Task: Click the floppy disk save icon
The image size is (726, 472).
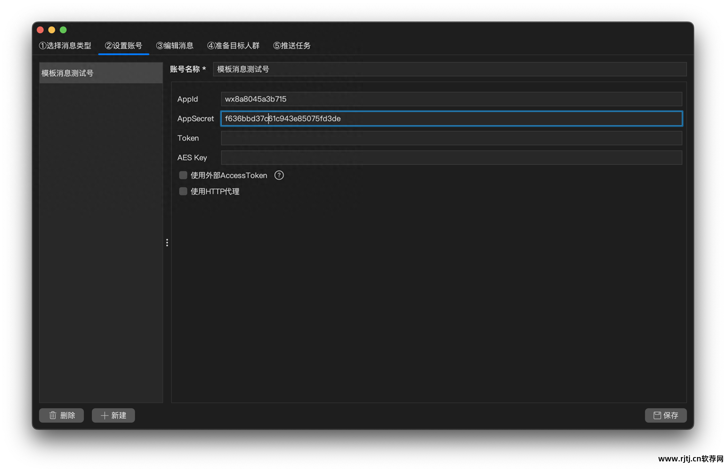Action: [x=657, y=415]
